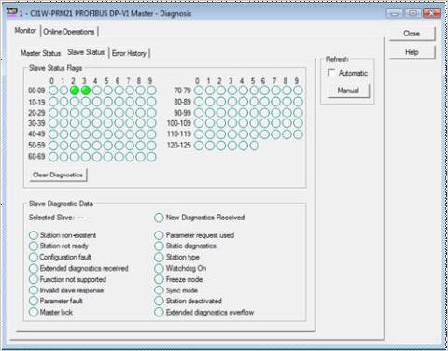This screenshot has width=448, height=351.
Task: Select slave 9 status indicator in row 00-09
Action: click(151, 91)
